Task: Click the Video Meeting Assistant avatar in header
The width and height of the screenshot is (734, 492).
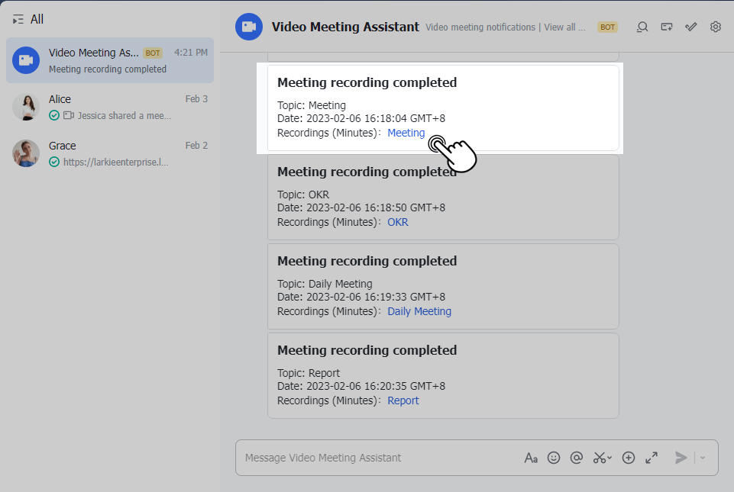Action: [249, 27]
